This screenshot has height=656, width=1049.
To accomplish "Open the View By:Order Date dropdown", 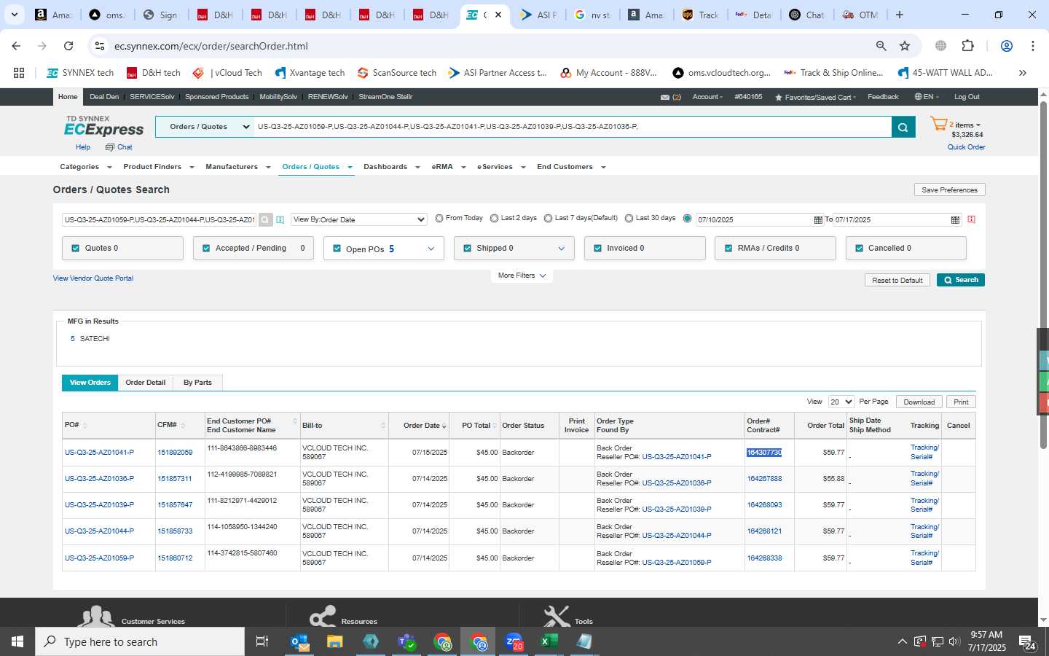I will [x=359, y=219].
